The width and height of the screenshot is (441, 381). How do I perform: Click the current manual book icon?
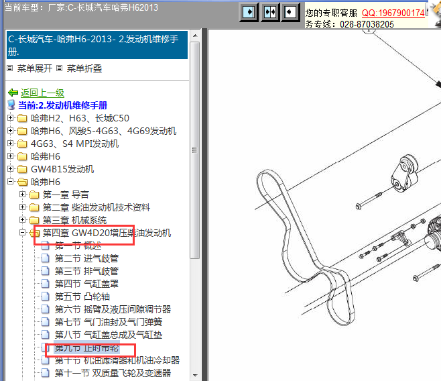pyautogui.click(x=11, y=105)
